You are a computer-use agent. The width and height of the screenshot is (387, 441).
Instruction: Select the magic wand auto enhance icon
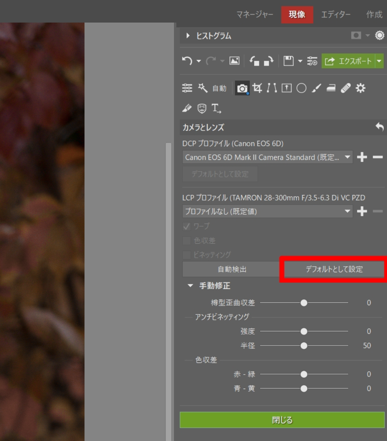coord(203,88)
